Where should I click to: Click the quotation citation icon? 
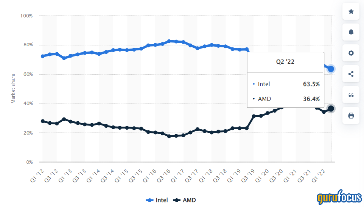tap(351, 95)
